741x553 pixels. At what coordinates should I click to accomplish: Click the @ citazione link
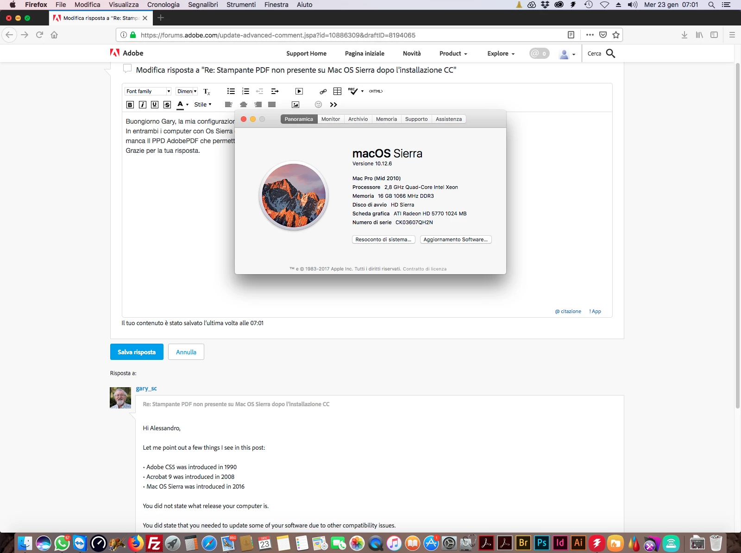[568, 311]
